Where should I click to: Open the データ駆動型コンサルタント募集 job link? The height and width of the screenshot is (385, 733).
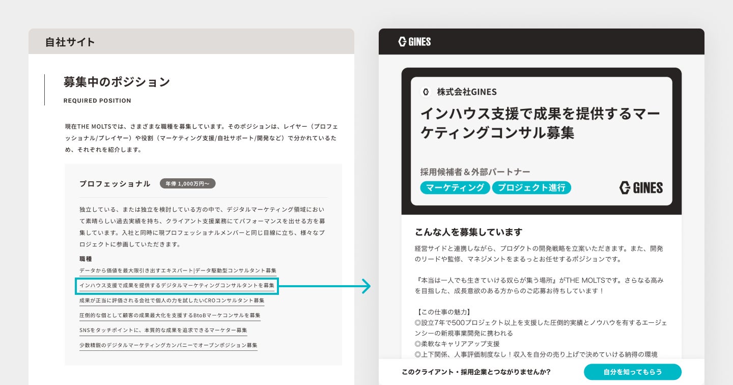[178, 270]
